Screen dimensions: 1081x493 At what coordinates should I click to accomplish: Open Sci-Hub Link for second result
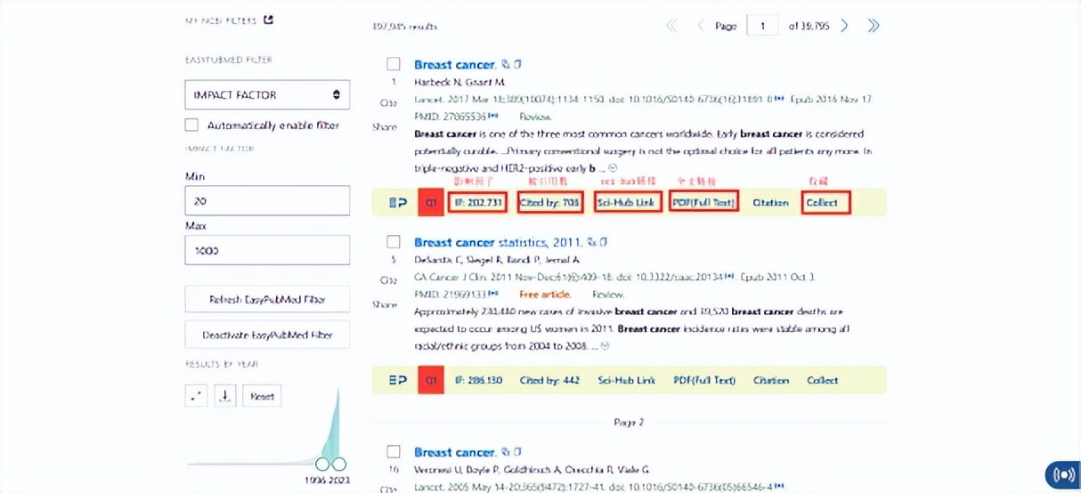click(626, 381)
